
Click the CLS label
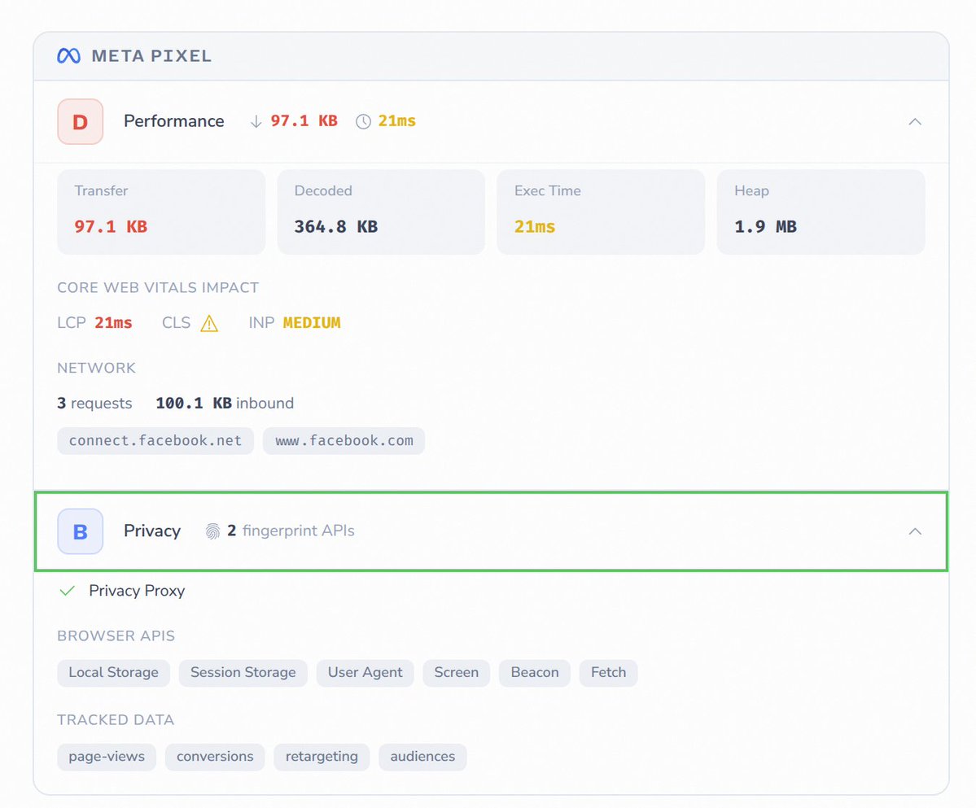pos(176,323)
